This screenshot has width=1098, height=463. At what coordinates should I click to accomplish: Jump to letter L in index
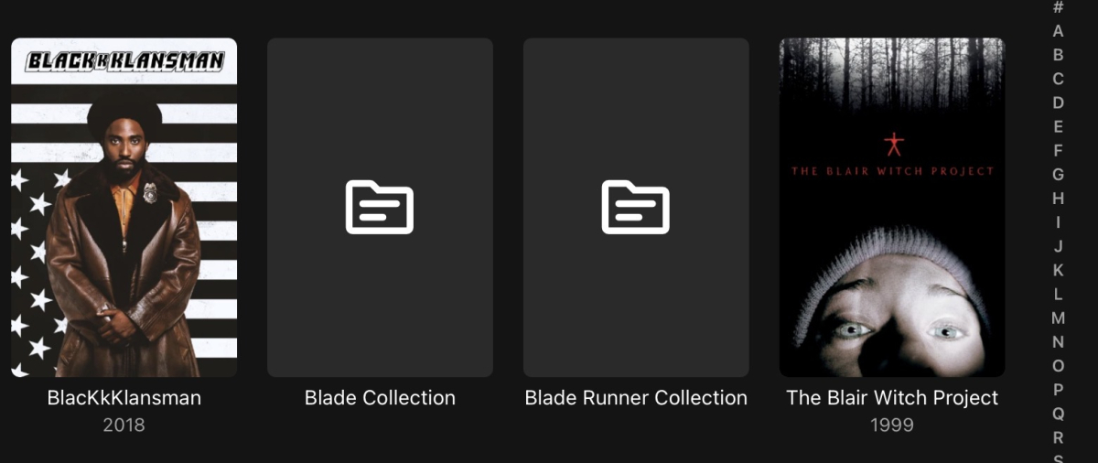pyautogui.click(x=1059, y=294)
